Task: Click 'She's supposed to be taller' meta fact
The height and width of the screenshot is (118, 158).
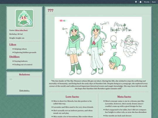Action: [126, 111]
